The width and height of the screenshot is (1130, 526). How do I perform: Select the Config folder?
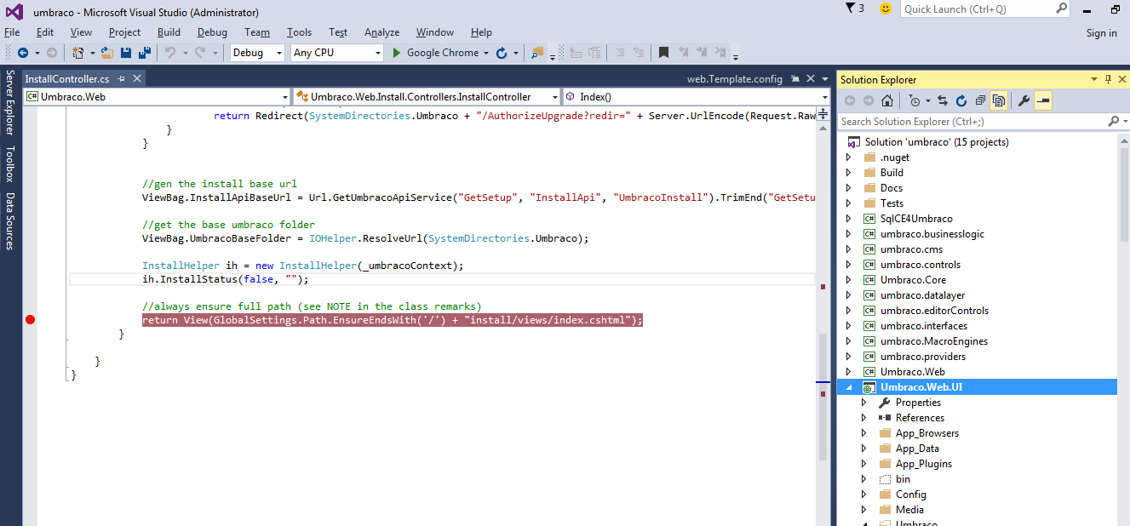click(911, 495)
